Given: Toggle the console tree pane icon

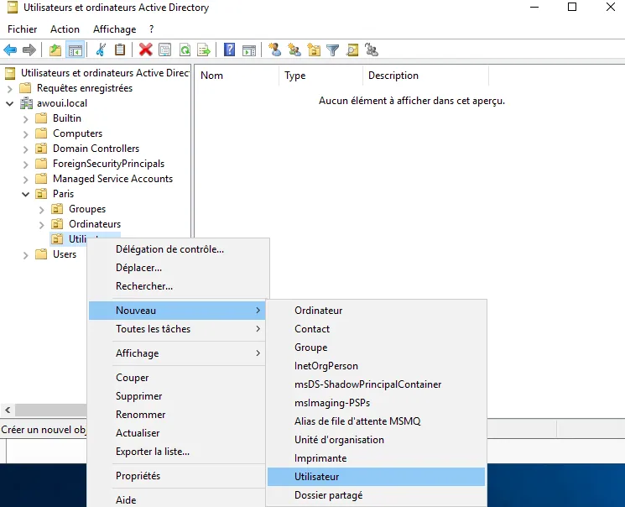Looking at the screenshot, I should pos(76,50).
